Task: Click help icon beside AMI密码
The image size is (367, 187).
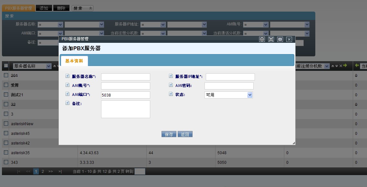Action: [x=171, y=85]
